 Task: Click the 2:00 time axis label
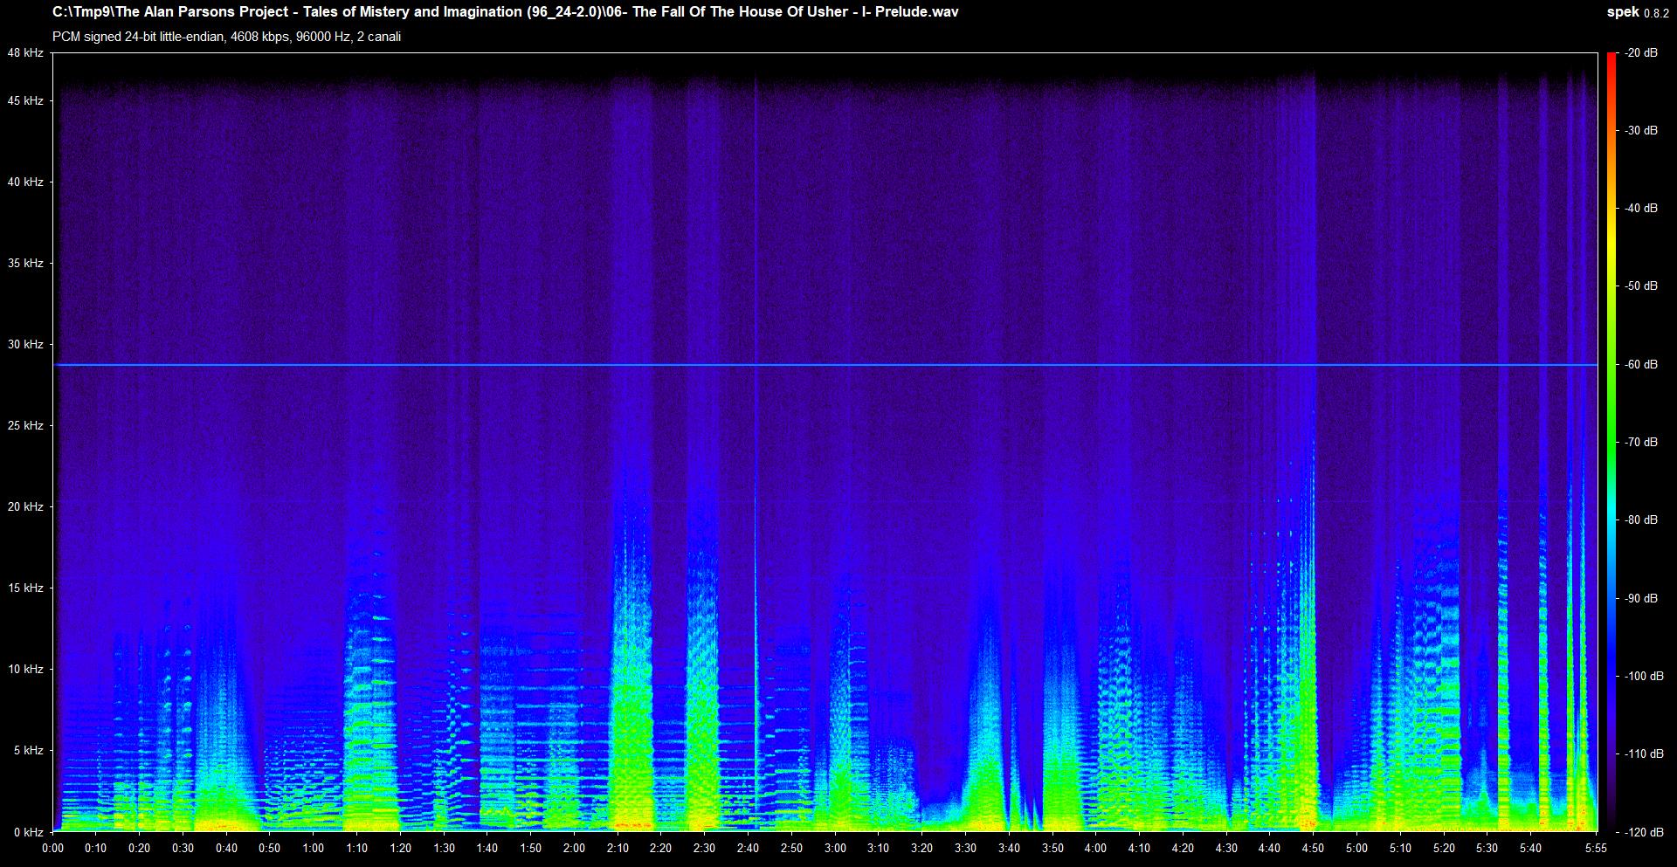tap(574, 849)
